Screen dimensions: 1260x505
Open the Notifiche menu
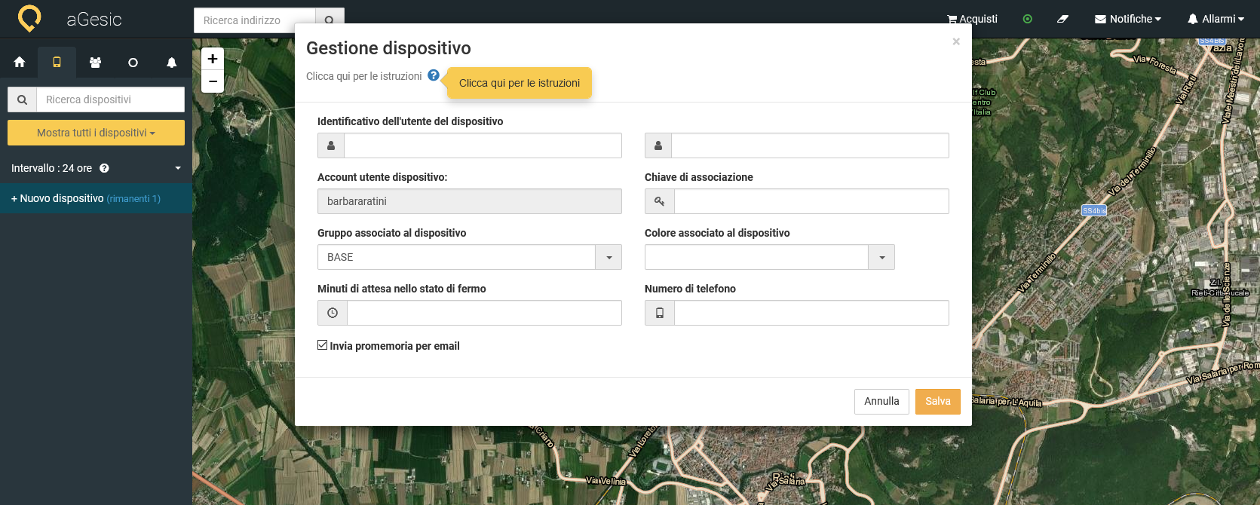[x=1128, y=19]
